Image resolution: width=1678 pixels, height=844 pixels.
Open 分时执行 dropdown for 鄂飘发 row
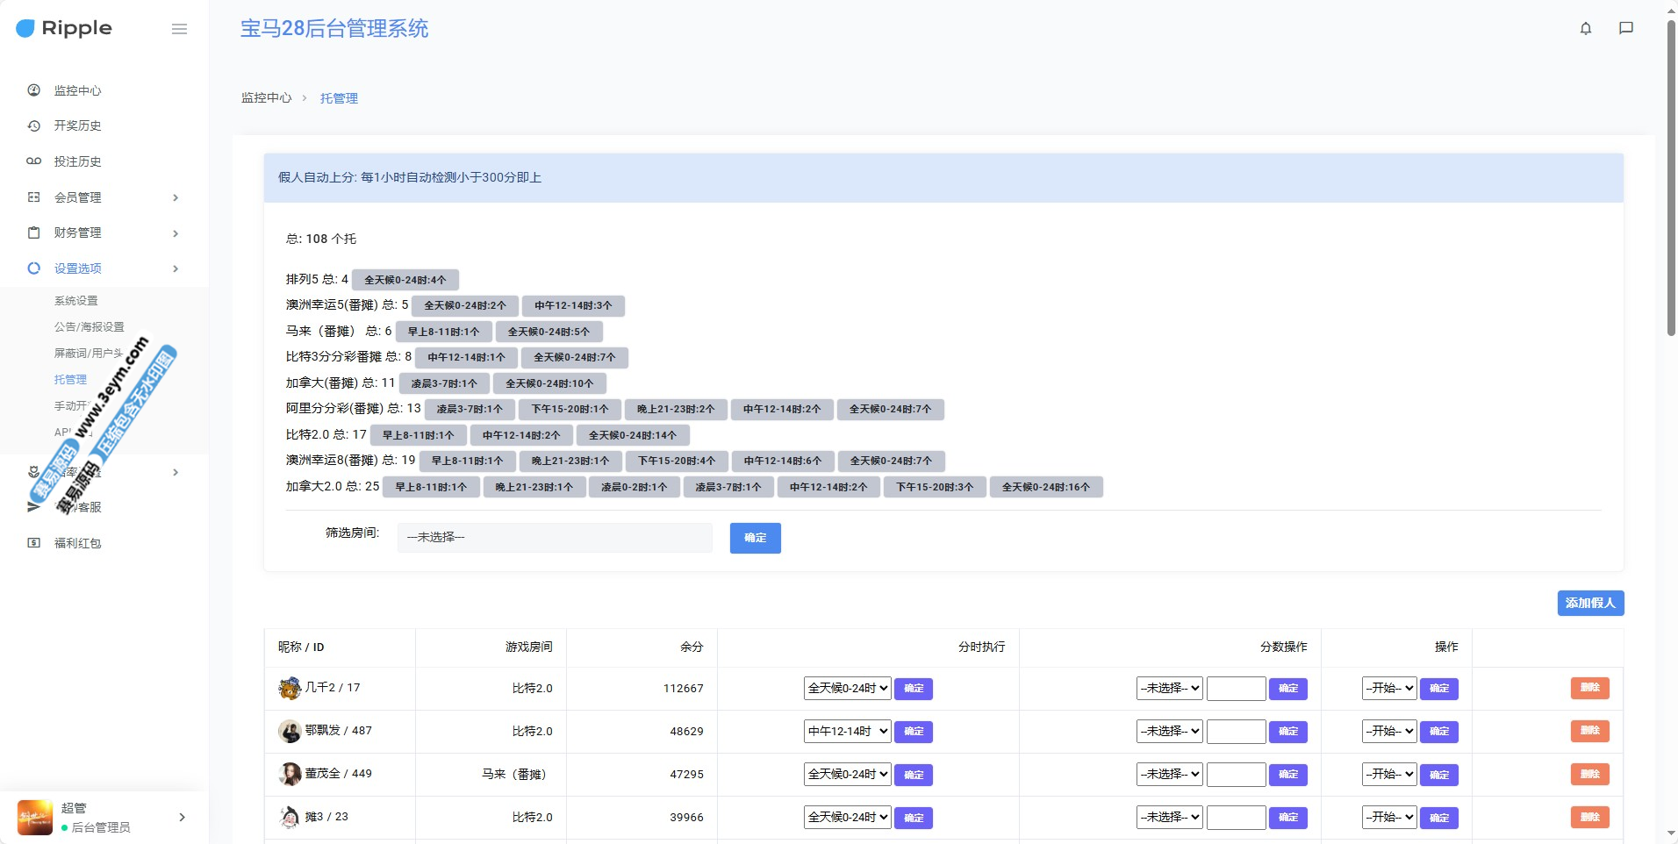pos(847,731)
